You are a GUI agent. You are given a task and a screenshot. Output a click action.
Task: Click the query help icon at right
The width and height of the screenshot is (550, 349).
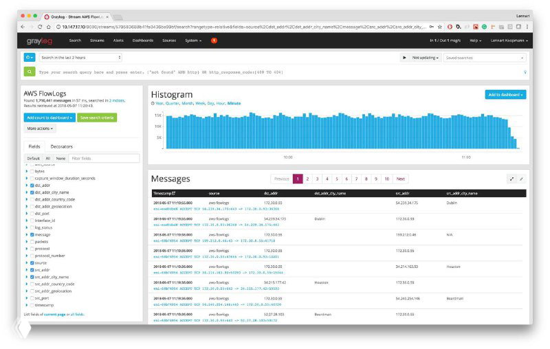(525, 72)
